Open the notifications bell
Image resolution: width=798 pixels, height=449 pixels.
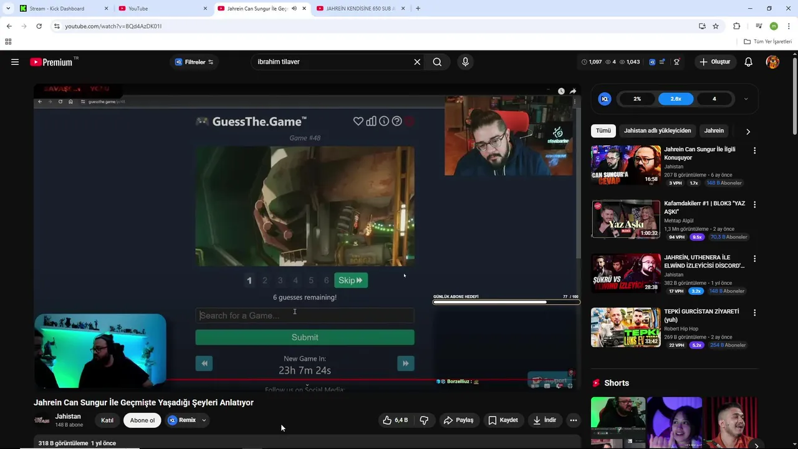749,62
